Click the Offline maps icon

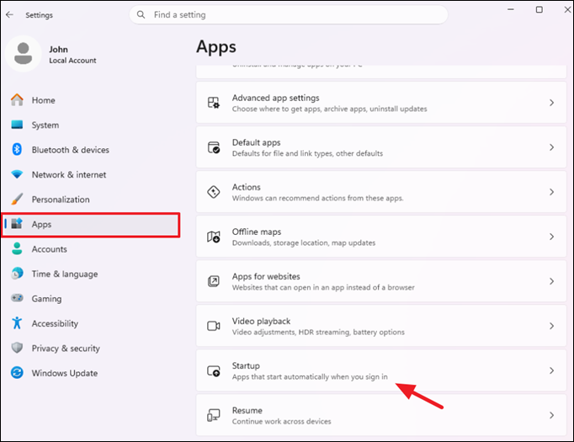(214, 237)
